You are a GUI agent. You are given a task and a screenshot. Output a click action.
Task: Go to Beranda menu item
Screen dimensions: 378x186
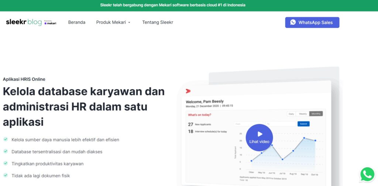[77, 22]
